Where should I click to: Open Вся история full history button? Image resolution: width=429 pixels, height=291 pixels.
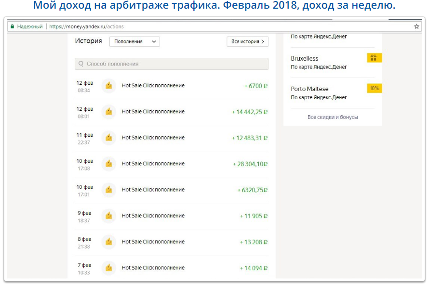pos(247,41)
